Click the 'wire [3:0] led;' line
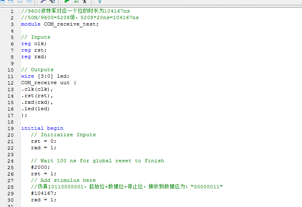The height and width of the screenshot is (207, 302). (x=45, y=76)
